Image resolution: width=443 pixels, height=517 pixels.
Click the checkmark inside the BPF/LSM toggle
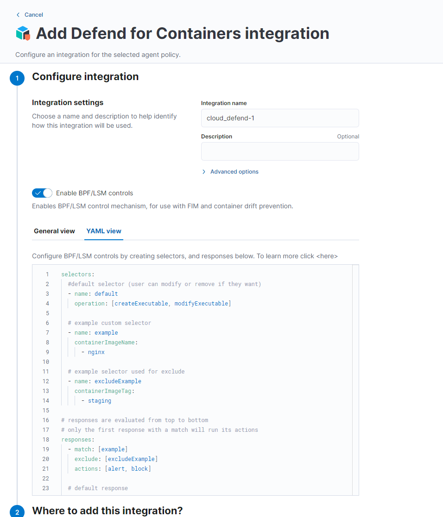tap(39, 193)
